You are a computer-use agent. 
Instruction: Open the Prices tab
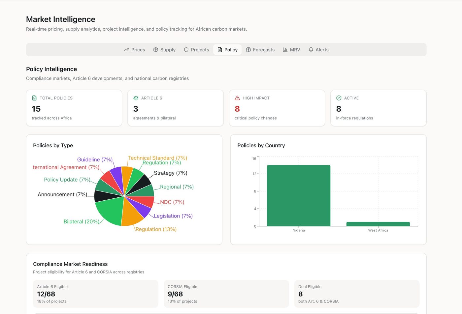click(x=135, y=50)
